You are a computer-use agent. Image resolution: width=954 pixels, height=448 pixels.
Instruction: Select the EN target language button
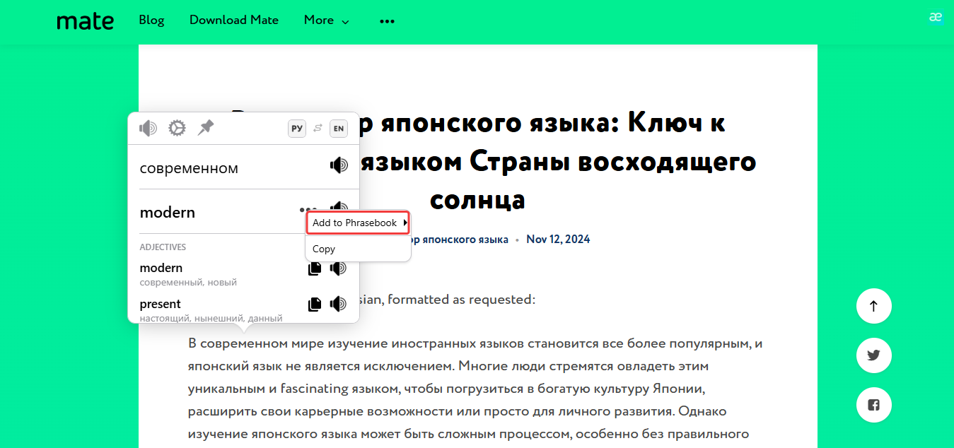(339, 129)
